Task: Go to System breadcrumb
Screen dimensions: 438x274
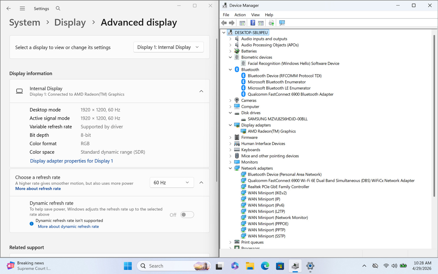Action: (x=25, y=22)
